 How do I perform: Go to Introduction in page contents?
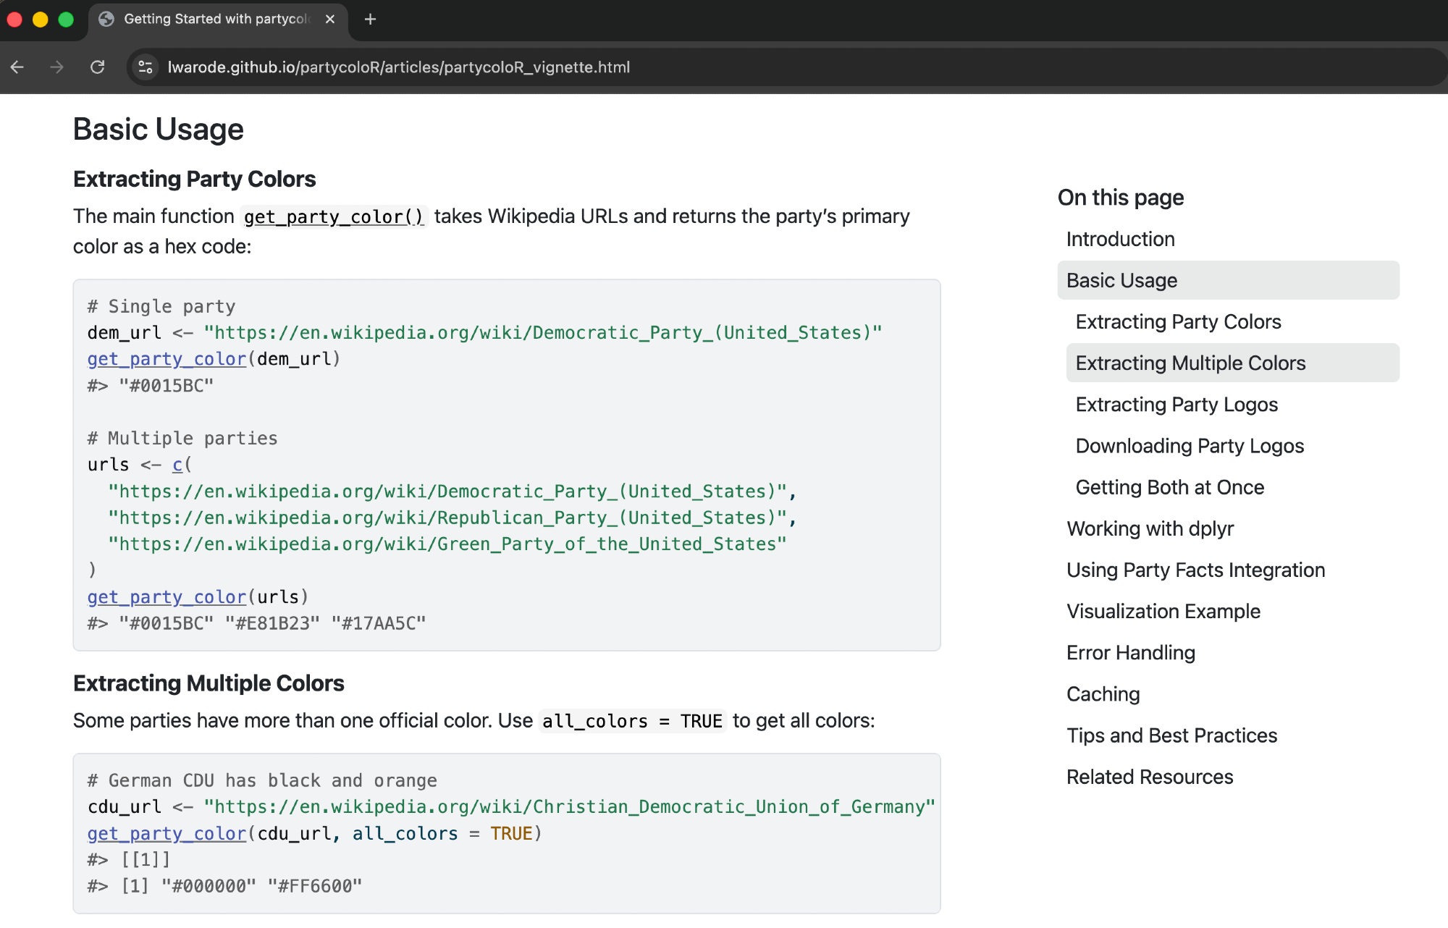pos(1120,239)
